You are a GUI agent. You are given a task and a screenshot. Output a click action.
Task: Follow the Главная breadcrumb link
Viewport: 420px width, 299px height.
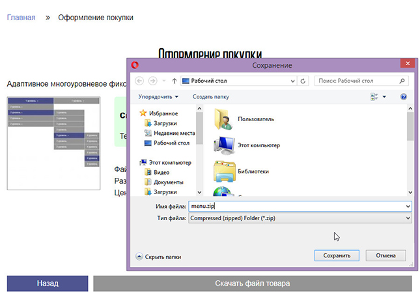click(21, 18)
